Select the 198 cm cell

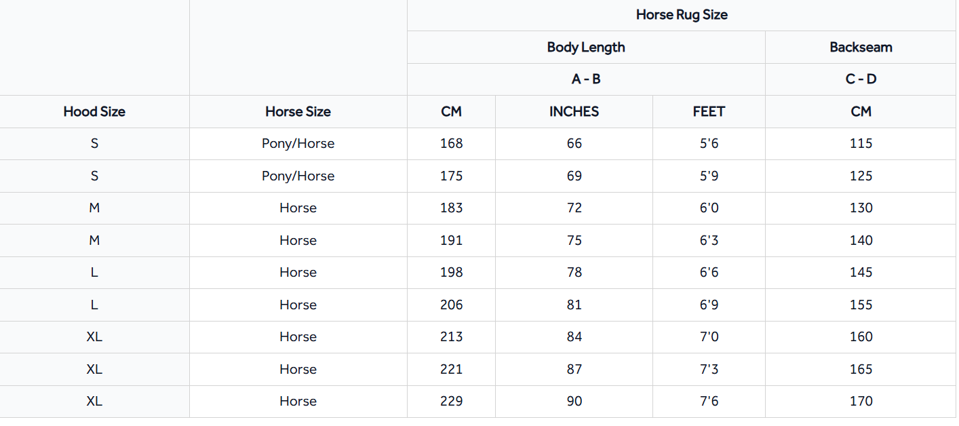[451, 272]
